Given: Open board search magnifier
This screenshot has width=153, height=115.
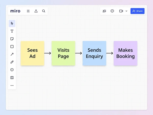Looking at the screenshot, I should [x=44, y=11].
